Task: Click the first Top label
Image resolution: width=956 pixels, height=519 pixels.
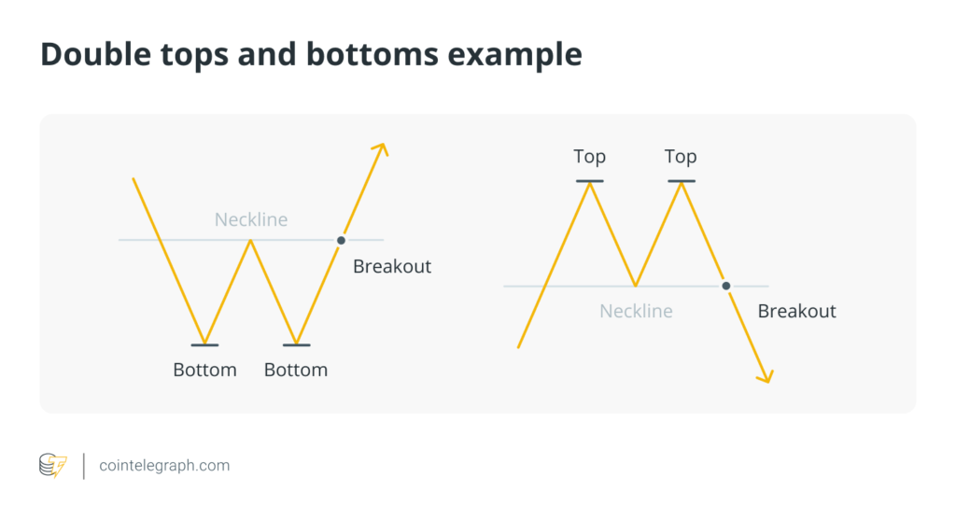Action: (x=589, y=156)
